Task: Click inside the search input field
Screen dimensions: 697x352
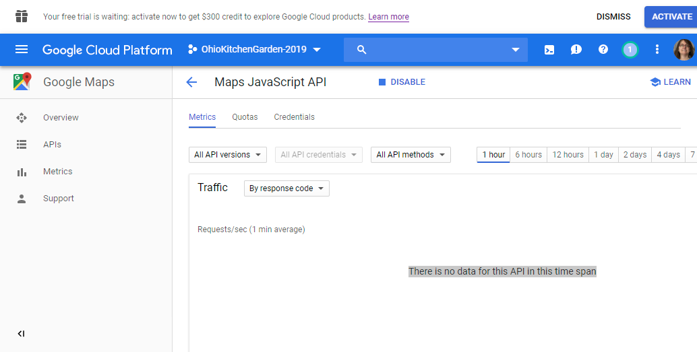Action: point(435,50)
